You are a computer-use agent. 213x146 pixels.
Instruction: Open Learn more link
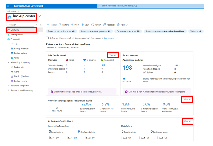tap(109, 38)
